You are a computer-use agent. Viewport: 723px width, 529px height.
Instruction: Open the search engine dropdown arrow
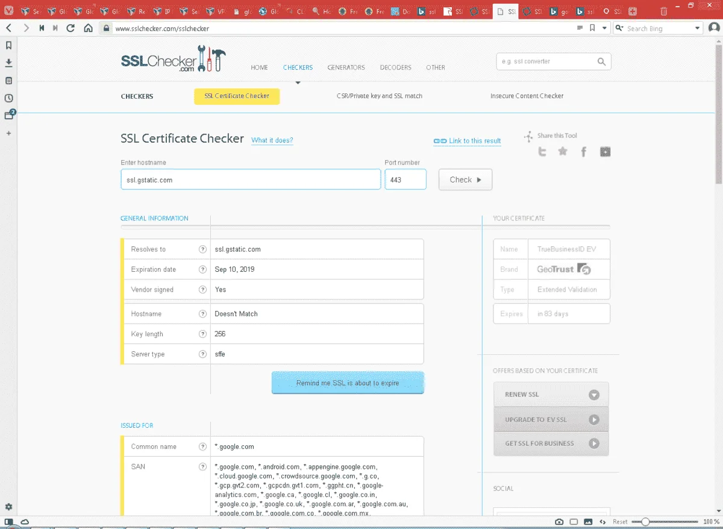tap(698, 28)
